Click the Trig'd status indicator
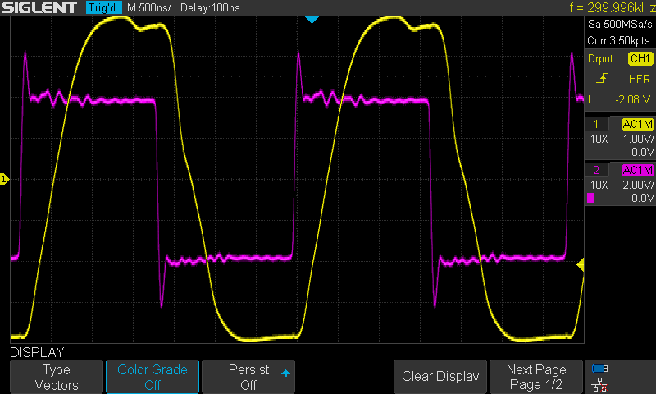This screenshot has height=394, width=656. [103, 7]
